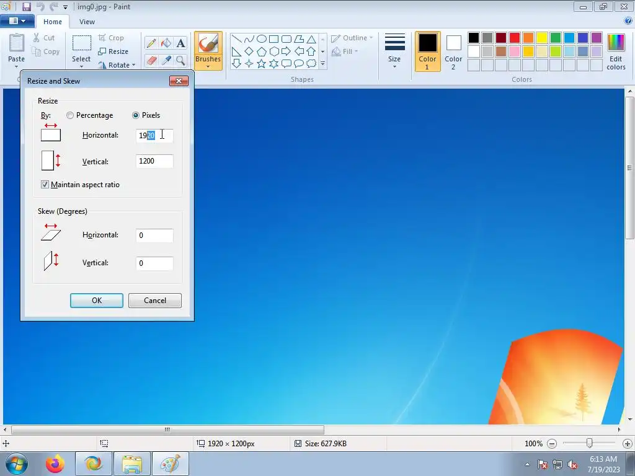Close the Resize and Skew dialog
The height and width of the screenshot is (476, 635).
click(x=179, y=81)
